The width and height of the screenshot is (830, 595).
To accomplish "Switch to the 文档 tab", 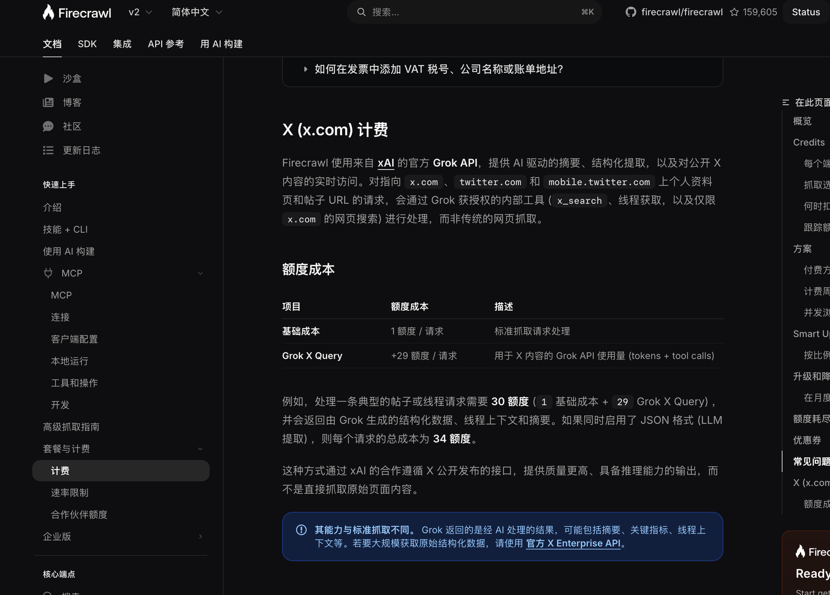I will pyautogui.click(x=52, y=44).
